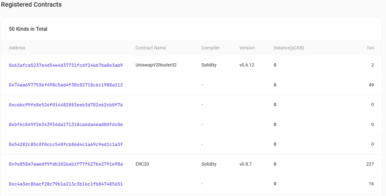This screenshot has width=386, height=196.
Task: Click the Version column header
Action: click(x=247, y=48)
